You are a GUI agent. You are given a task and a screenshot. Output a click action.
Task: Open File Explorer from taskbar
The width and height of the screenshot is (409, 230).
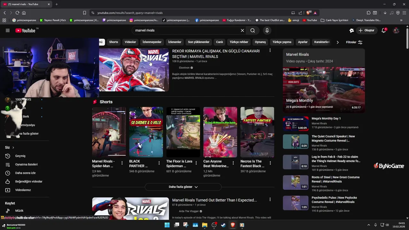coord(204,225)
